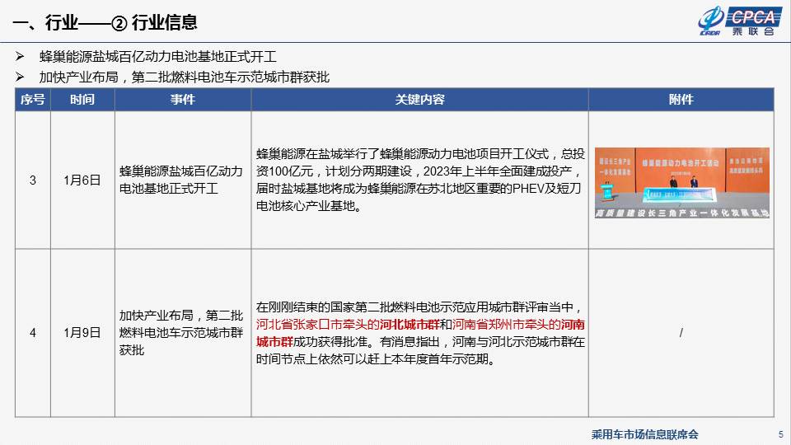Click the '附件' column header
Image resolution: width=791 pixels, height=445 pixels.
(x=681, y=100)
